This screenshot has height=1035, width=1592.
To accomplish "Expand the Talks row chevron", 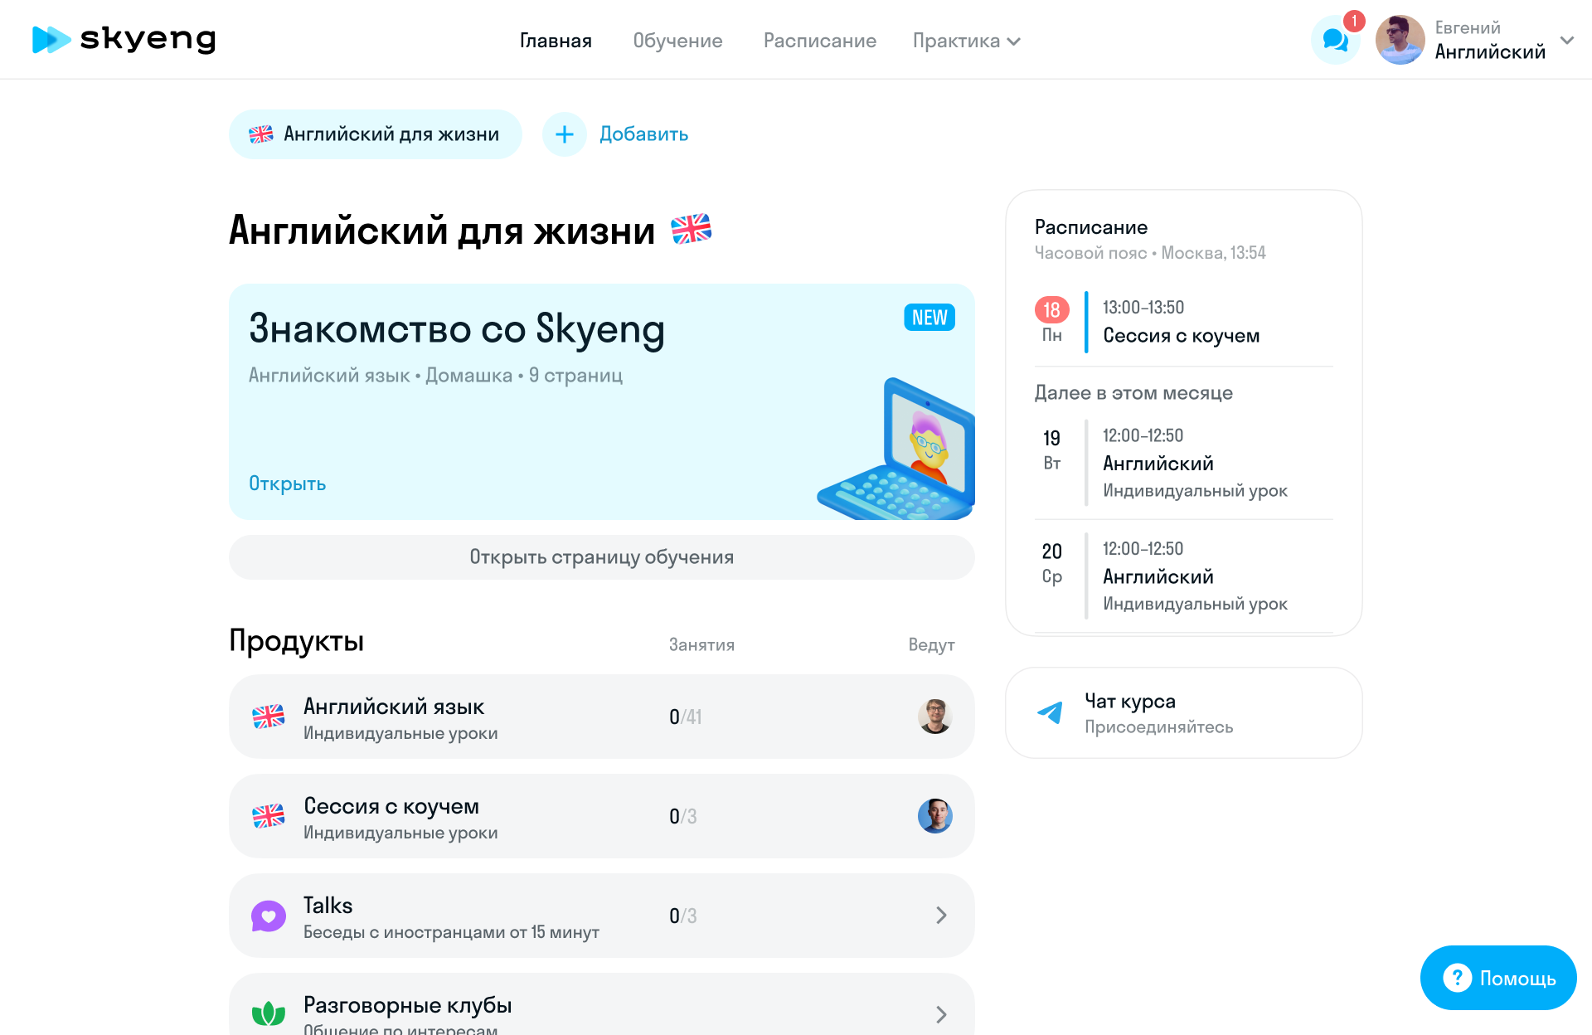I will click(941, 916).
